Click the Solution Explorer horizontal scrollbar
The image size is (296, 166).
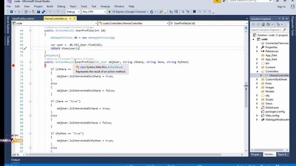(x=268, y=150)
